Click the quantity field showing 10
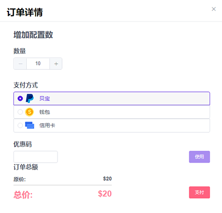 pyautogui.click(x=38, y=64)
